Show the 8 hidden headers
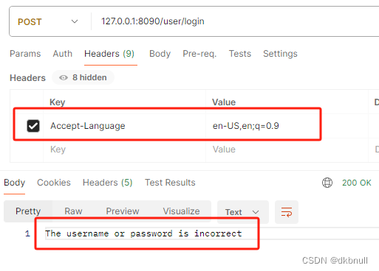Viewport: 379px width, 271px height. click(x=83, y=77)
